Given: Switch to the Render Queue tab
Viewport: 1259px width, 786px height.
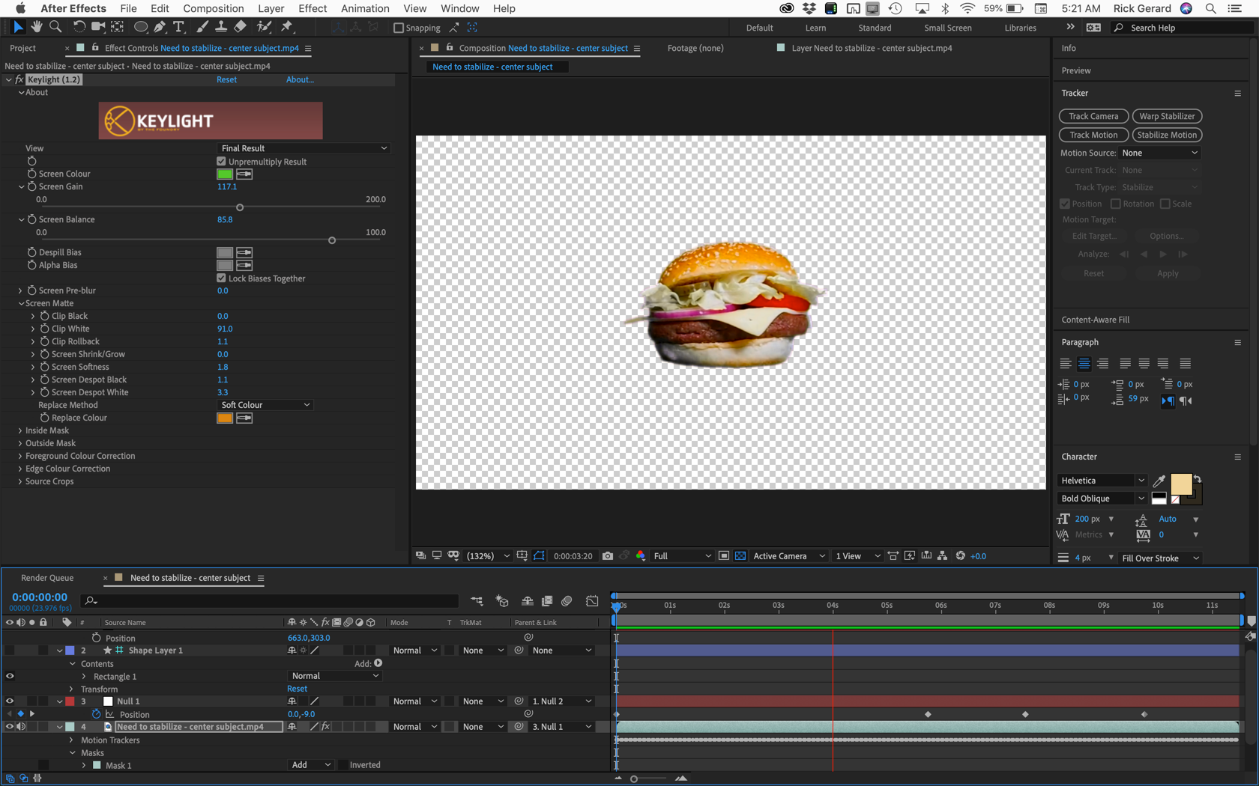Looking at the screenshot, I should pos(47,578).
